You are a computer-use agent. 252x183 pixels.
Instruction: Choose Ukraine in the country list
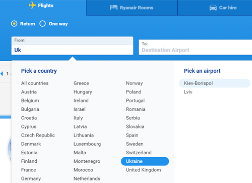(x=145, y=161)
